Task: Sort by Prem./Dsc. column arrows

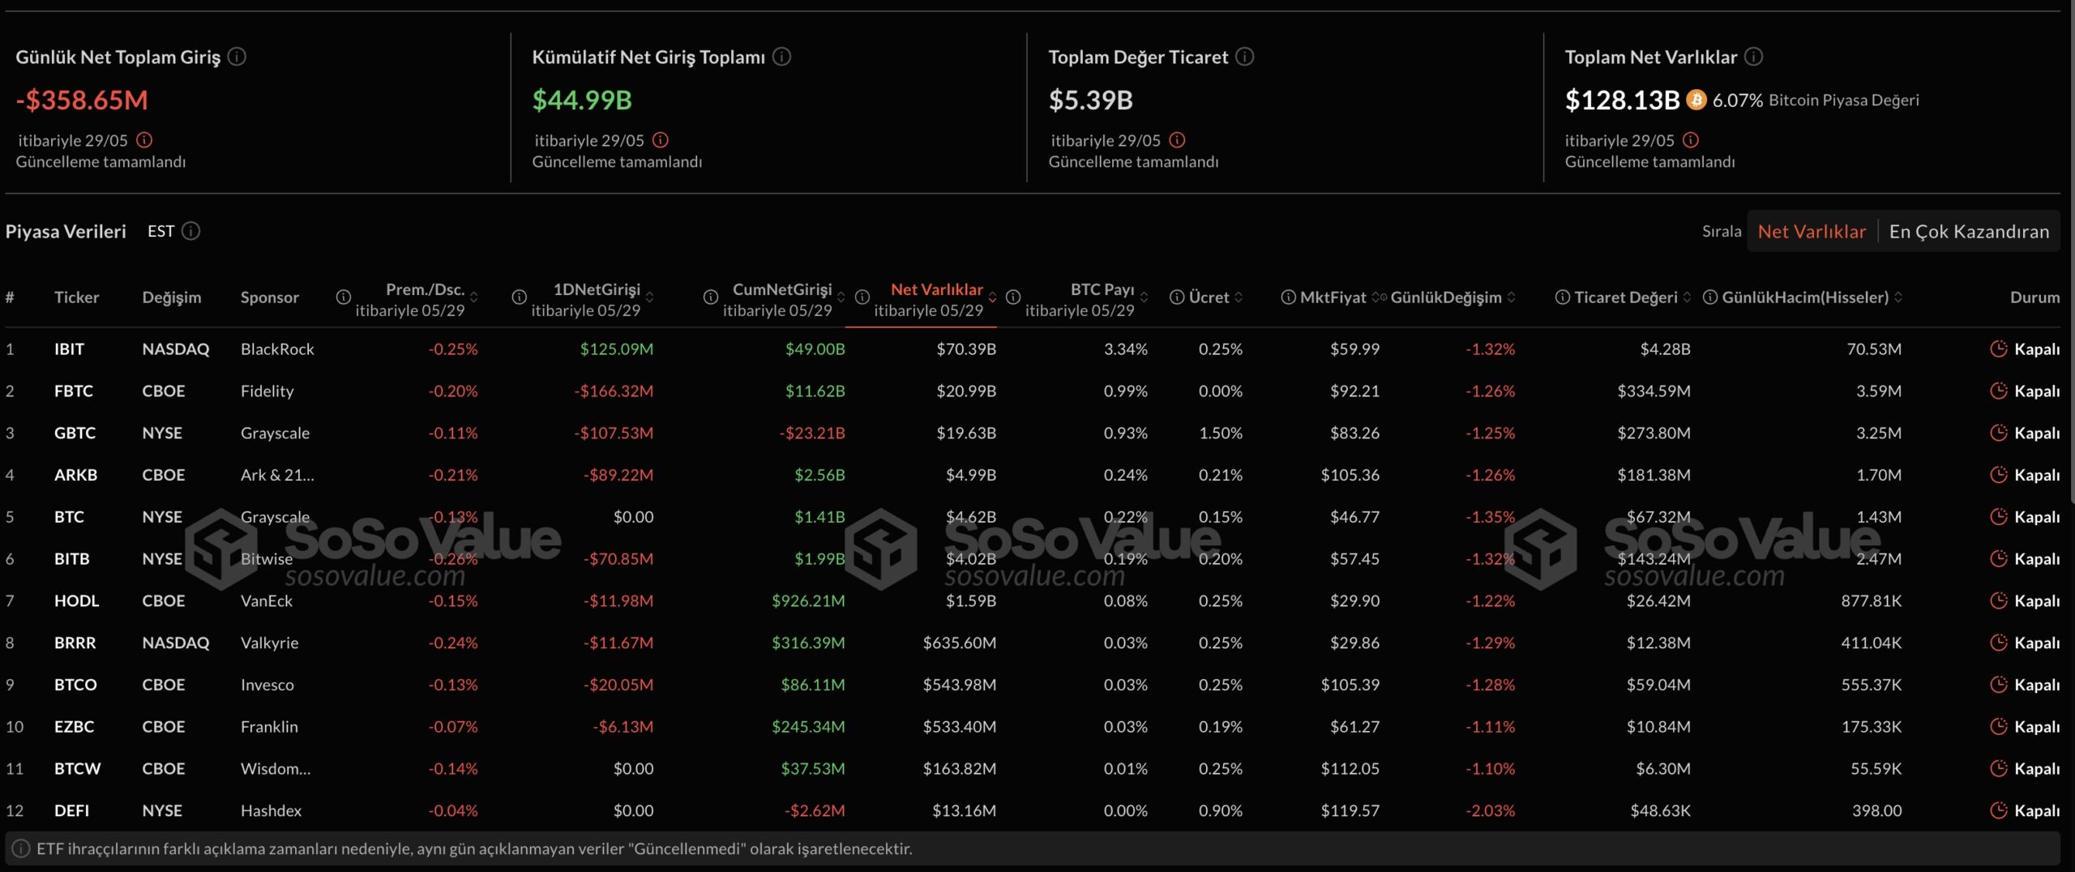Action: 474,297
